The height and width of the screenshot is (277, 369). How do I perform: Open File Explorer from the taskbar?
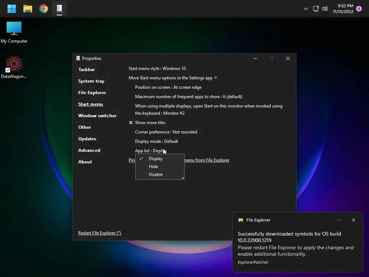coord(27,9)
